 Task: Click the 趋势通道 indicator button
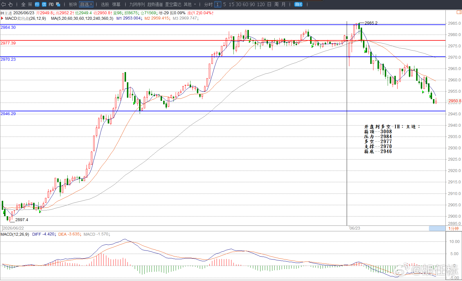click(155, 4)
